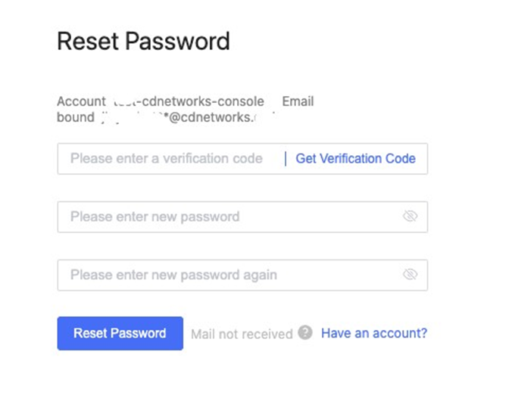Click the "Mail not received" text
The image size is (515, 398).
[x=242, y=334]
